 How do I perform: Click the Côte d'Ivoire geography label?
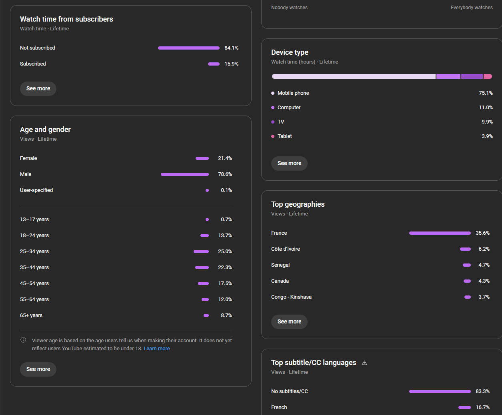click(285, 249)
